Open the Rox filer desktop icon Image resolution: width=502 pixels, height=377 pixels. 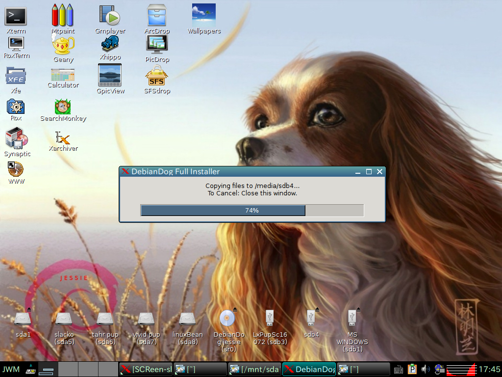[x=16, y=107]
